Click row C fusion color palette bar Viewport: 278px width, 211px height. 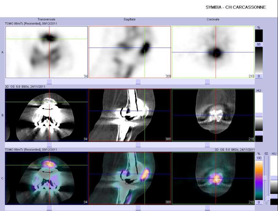(x=259, y=180)
